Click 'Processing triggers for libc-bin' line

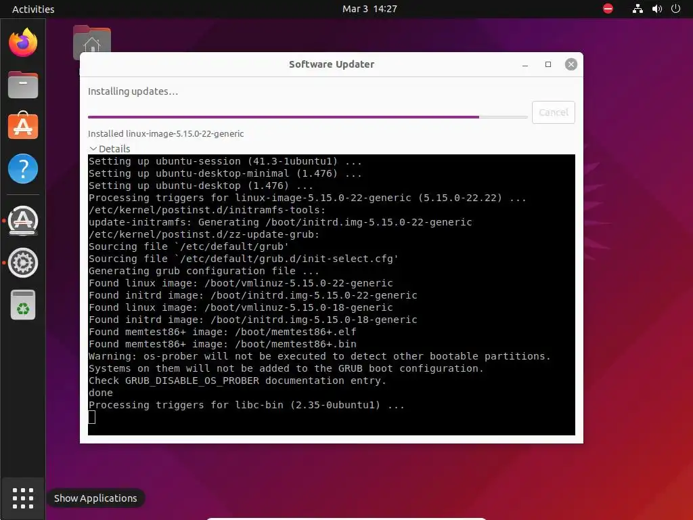click(246, 405)
